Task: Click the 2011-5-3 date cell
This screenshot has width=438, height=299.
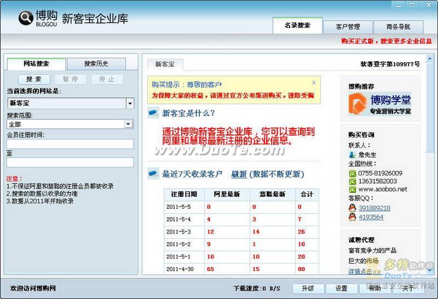Action: click(x=185, y=232)
